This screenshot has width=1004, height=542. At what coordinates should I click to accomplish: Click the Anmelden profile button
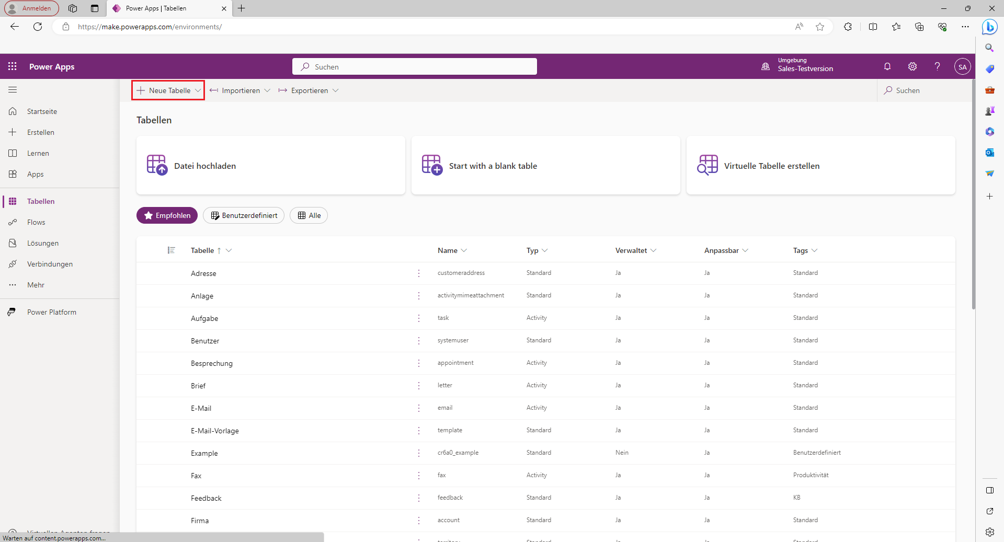31,8
